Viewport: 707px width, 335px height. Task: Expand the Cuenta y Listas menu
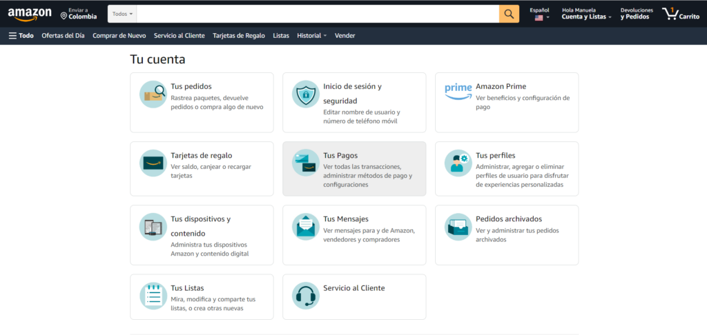[586, 17]
